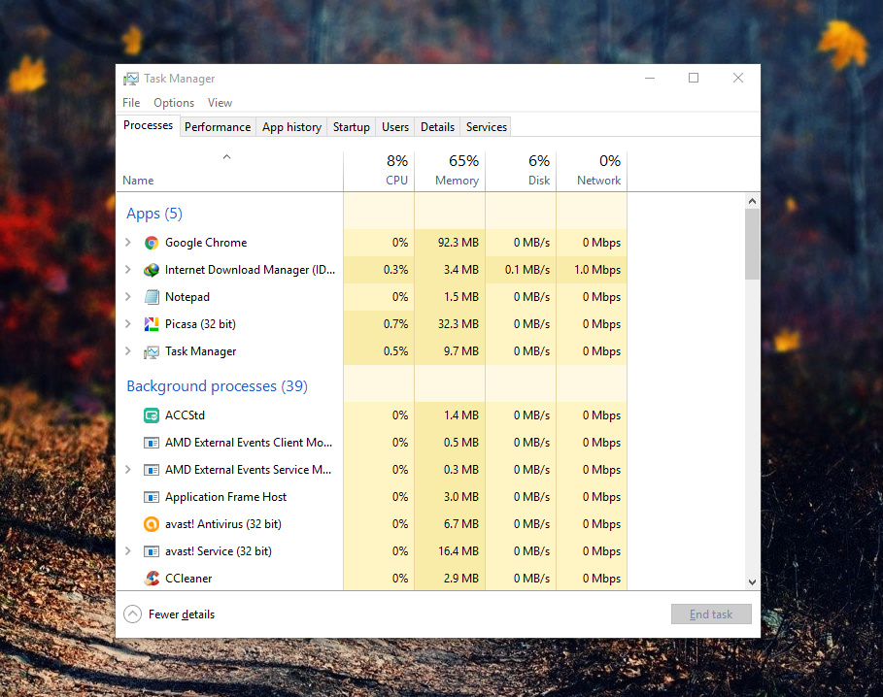Select the Notepad row name
Screen dimensions: 883x697
click(187, 297)
